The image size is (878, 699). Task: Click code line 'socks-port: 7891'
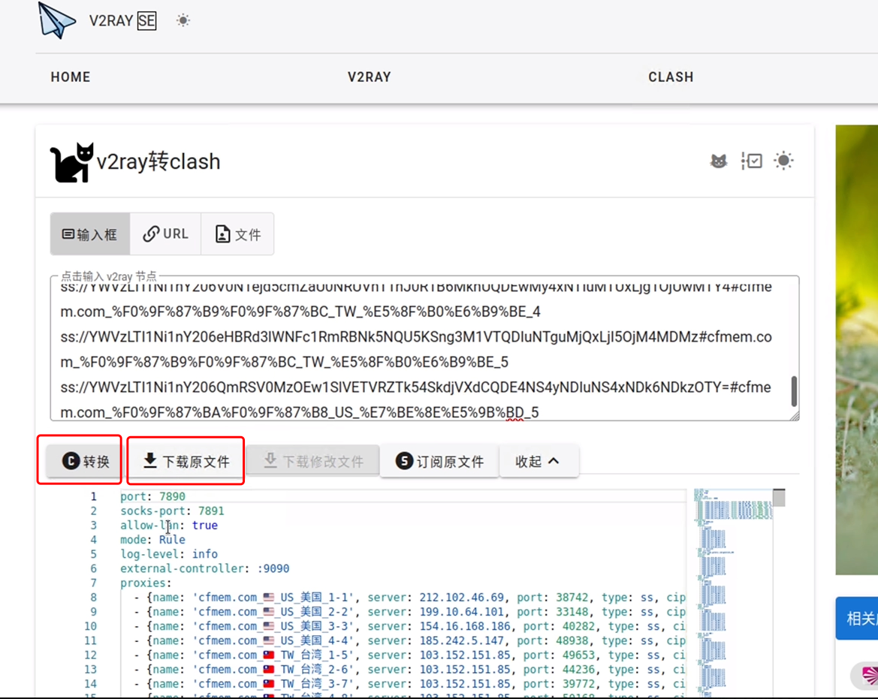coord(172,511)
